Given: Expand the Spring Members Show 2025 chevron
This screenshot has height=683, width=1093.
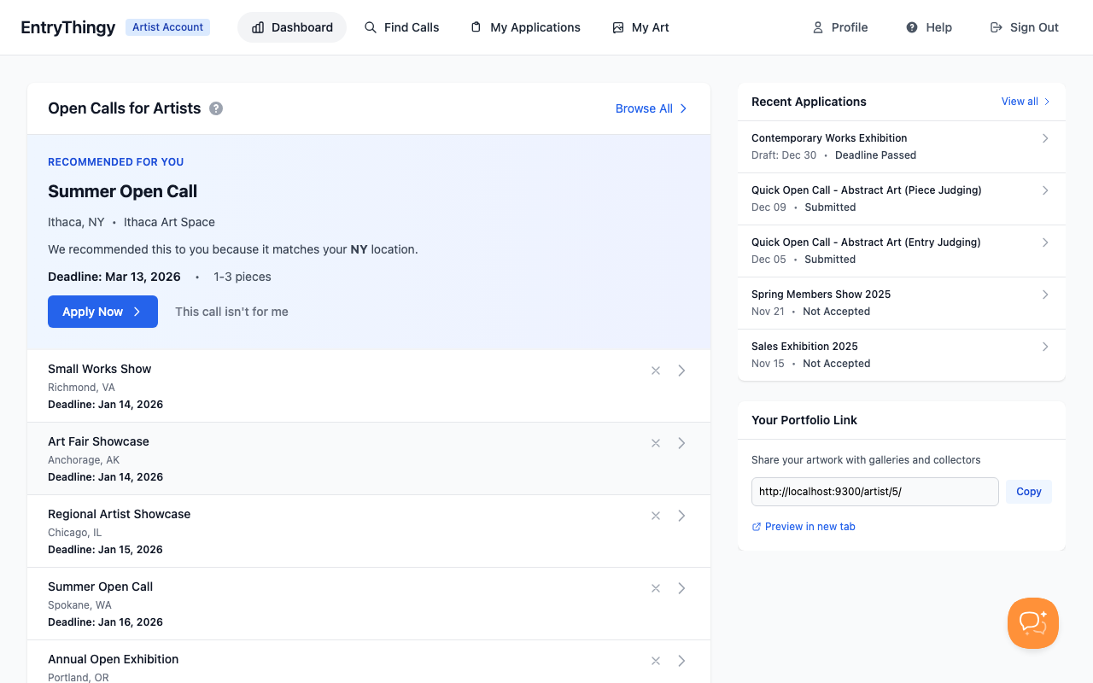Looking at the screenshot, I should 1045,295.
